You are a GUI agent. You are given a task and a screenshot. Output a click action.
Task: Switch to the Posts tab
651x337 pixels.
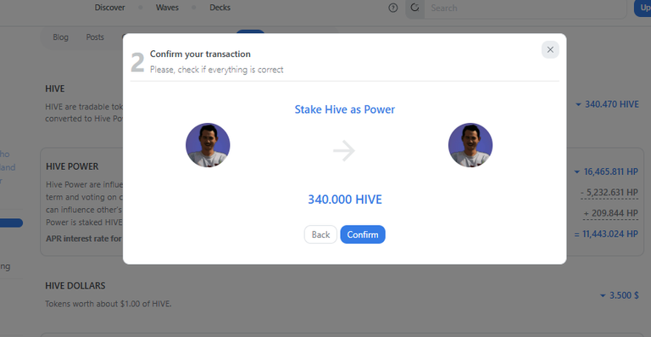[x=95, y=37]
